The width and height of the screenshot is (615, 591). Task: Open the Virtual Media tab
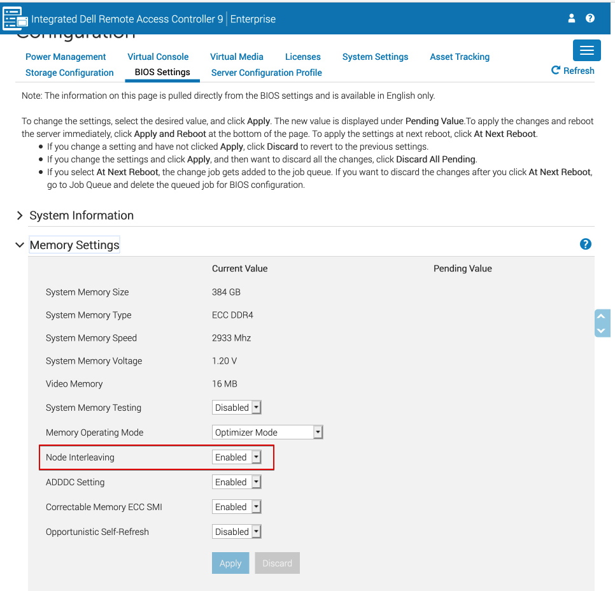click(236, 57)
